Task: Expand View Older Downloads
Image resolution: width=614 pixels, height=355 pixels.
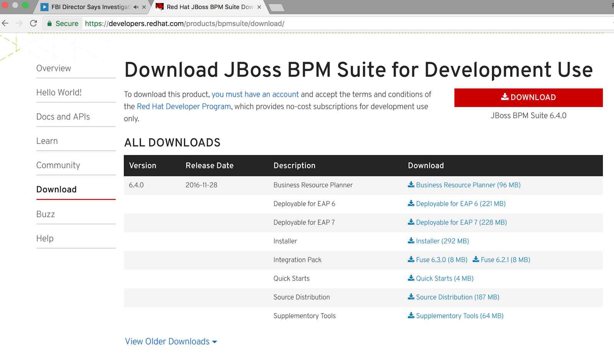Action: tap(171, 342)
